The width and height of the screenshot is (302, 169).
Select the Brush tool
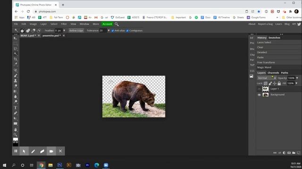[16, 76]
